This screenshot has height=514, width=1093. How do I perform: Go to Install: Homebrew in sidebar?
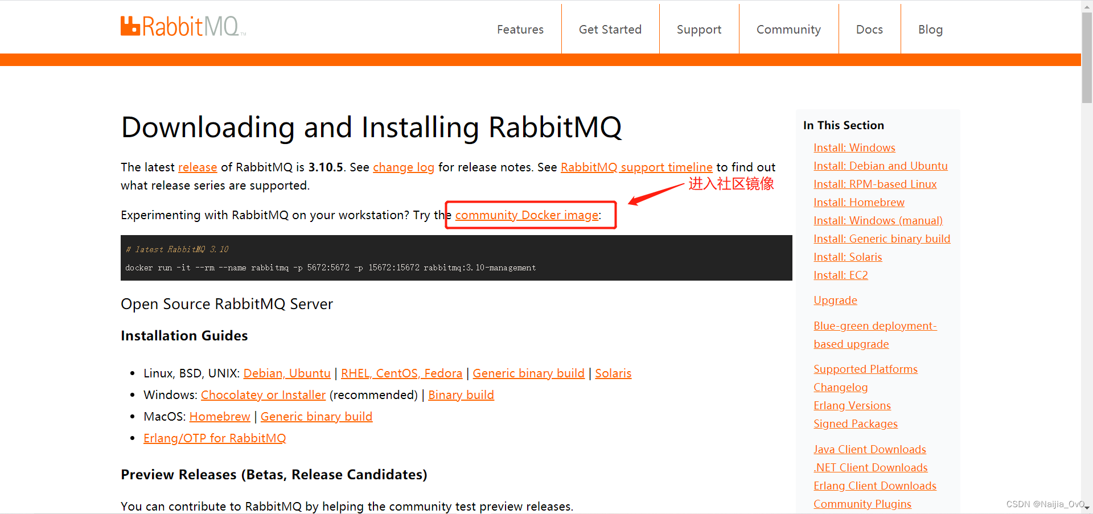click(858, 203)
